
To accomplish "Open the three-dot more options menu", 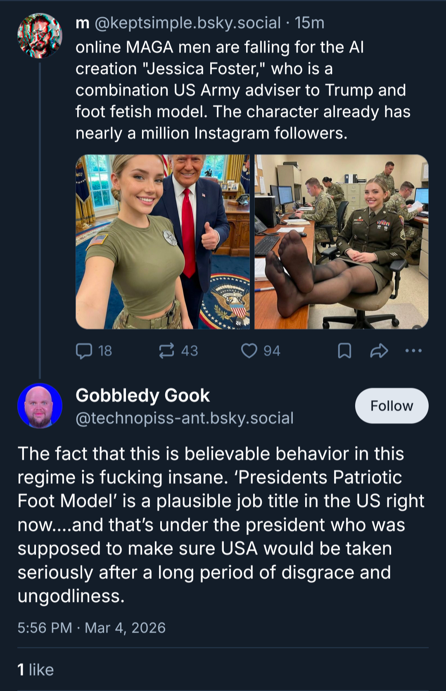I will click(413, 351).
